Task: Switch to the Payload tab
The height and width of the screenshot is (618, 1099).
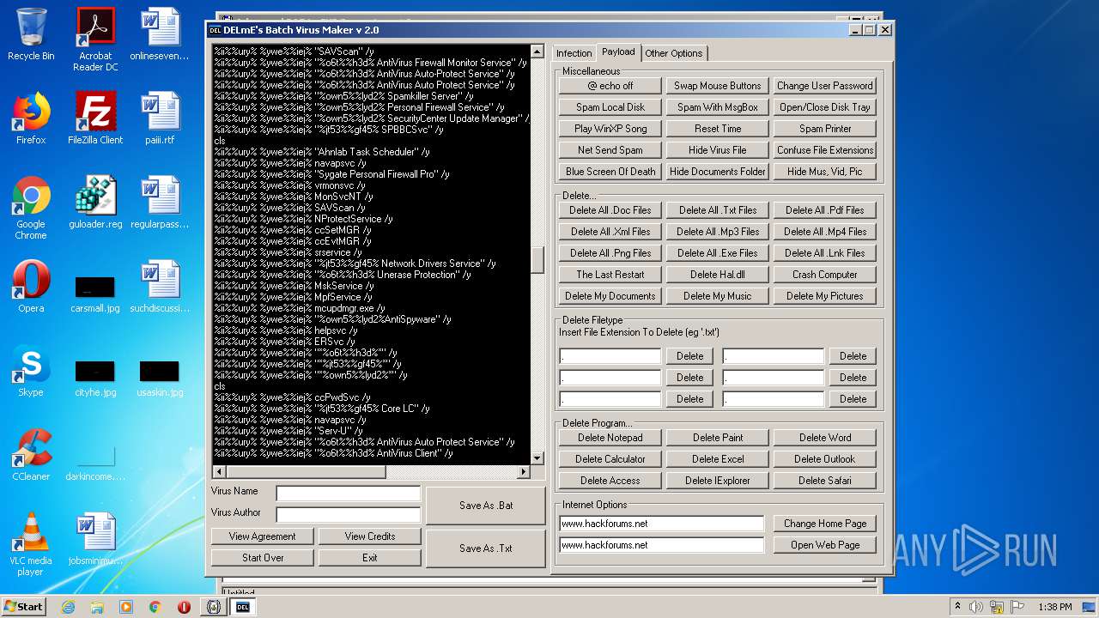Action: pyautogui.click(x=618, y=52)
